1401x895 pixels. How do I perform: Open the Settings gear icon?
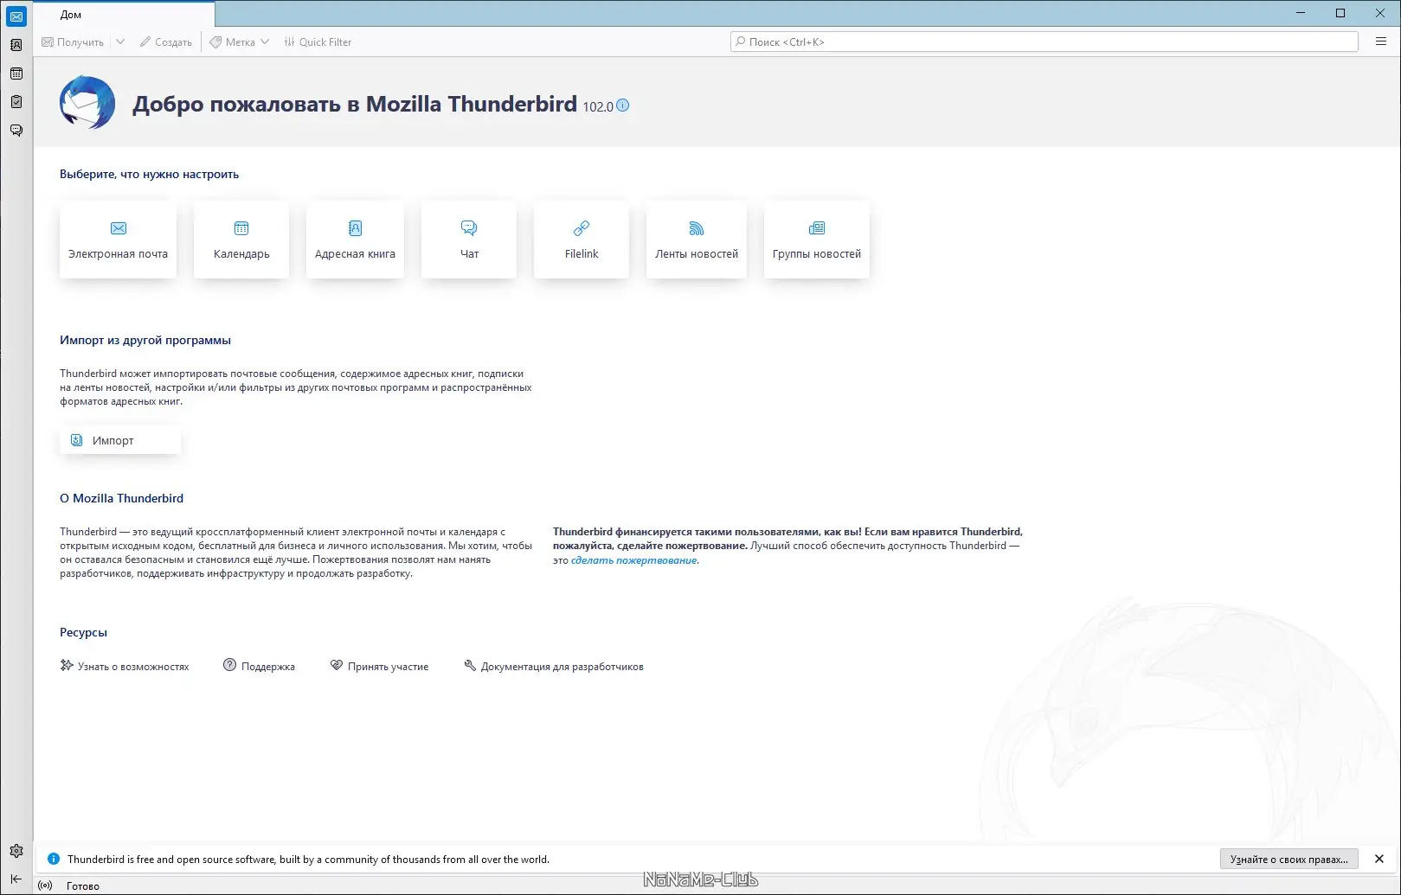coord(16,851)
